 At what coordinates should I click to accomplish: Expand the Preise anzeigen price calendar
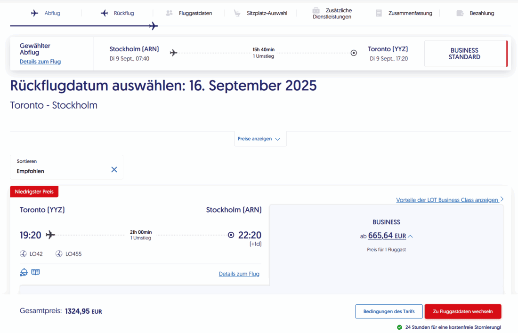coord(260,139)
